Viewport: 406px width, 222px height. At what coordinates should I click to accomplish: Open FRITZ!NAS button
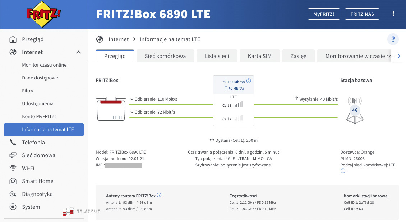(362, 14)
